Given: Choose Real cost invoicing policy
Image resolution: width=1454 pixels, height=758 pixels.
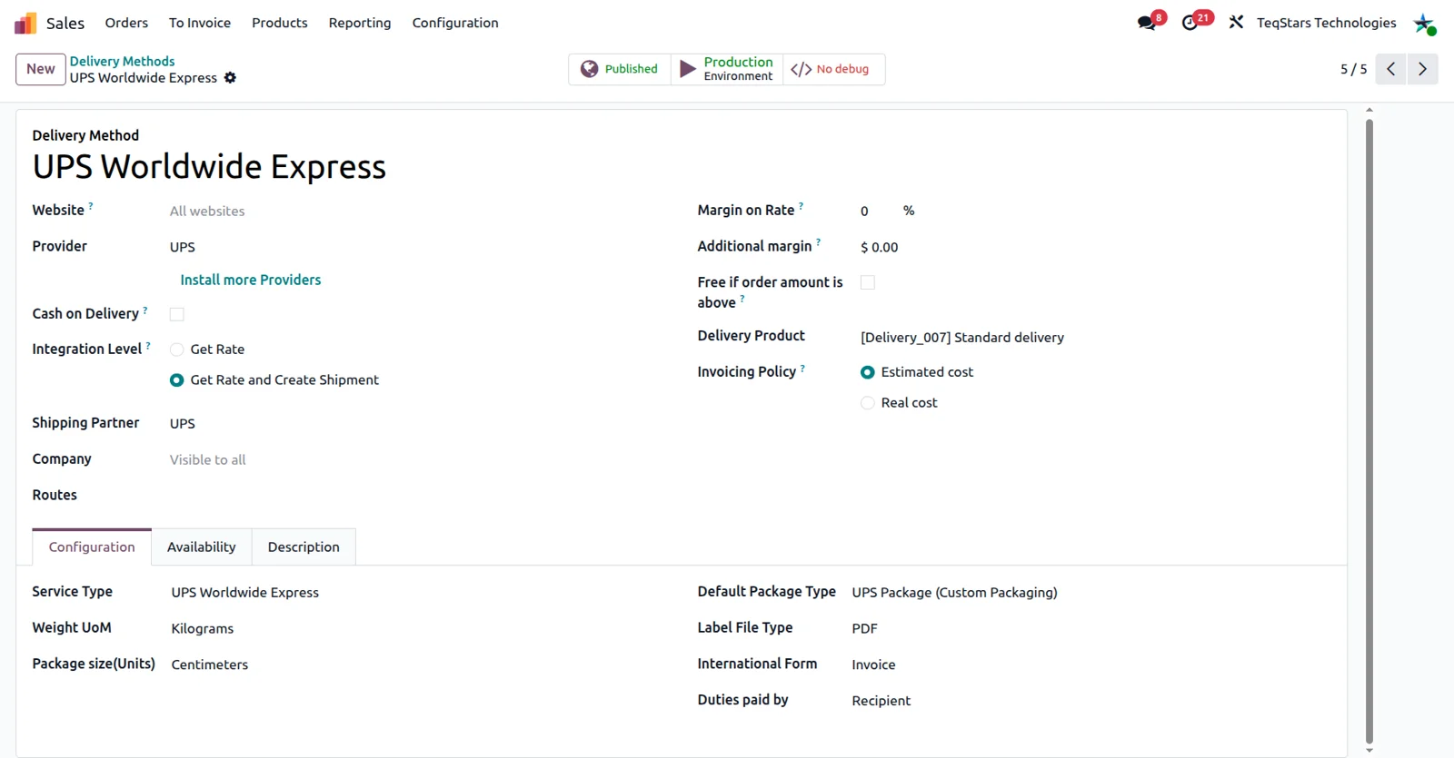Looking at the screenshot, I should (x=868, y=403).
